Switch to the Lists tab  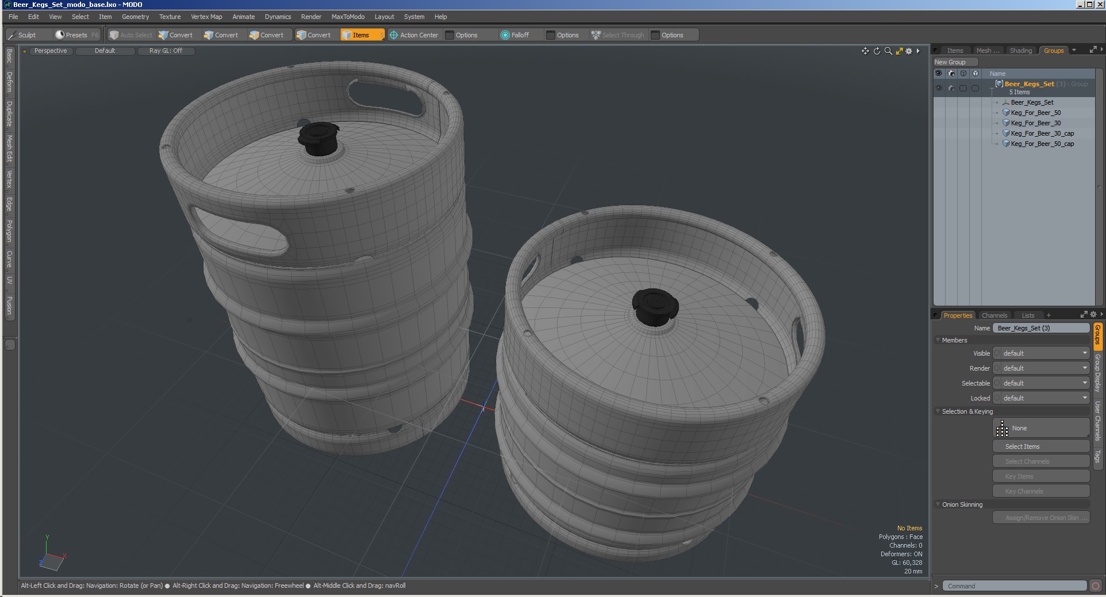point(1028,315)
